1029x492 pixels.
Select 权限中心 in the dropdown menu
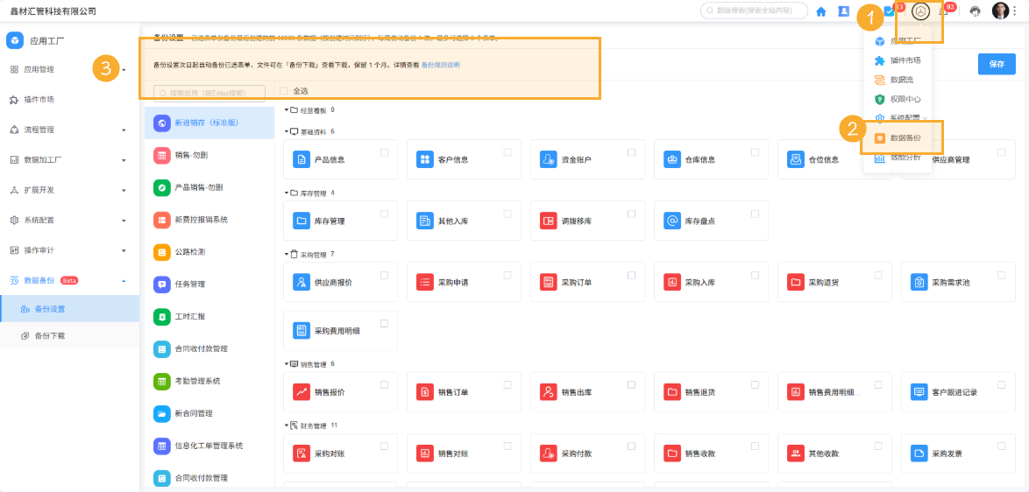tap(905, 99)
